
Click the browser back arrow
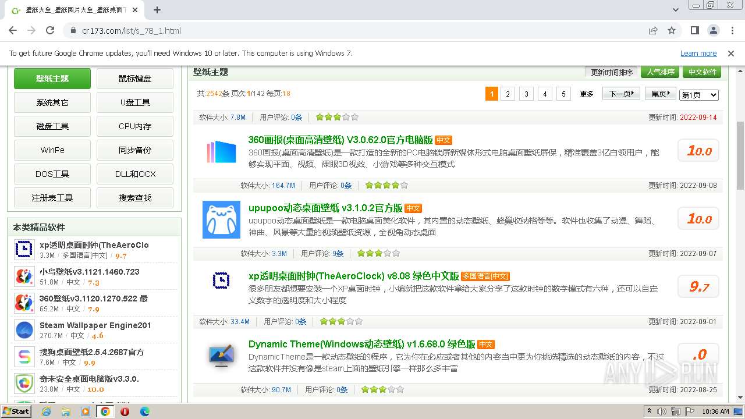coord(13,30)
